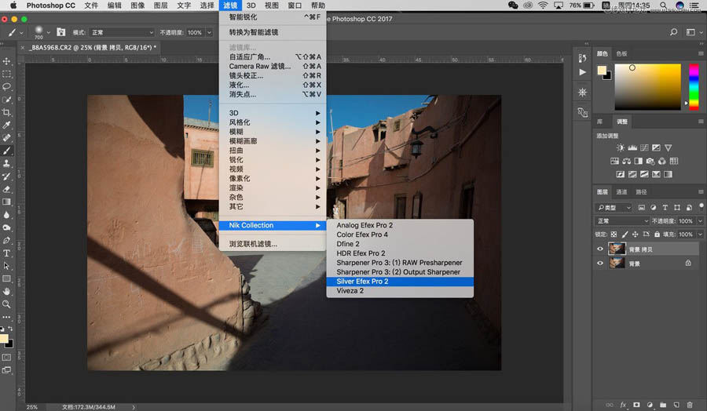
Task: Choose Silver Efex Pro 2
Action: coord(400,282)
